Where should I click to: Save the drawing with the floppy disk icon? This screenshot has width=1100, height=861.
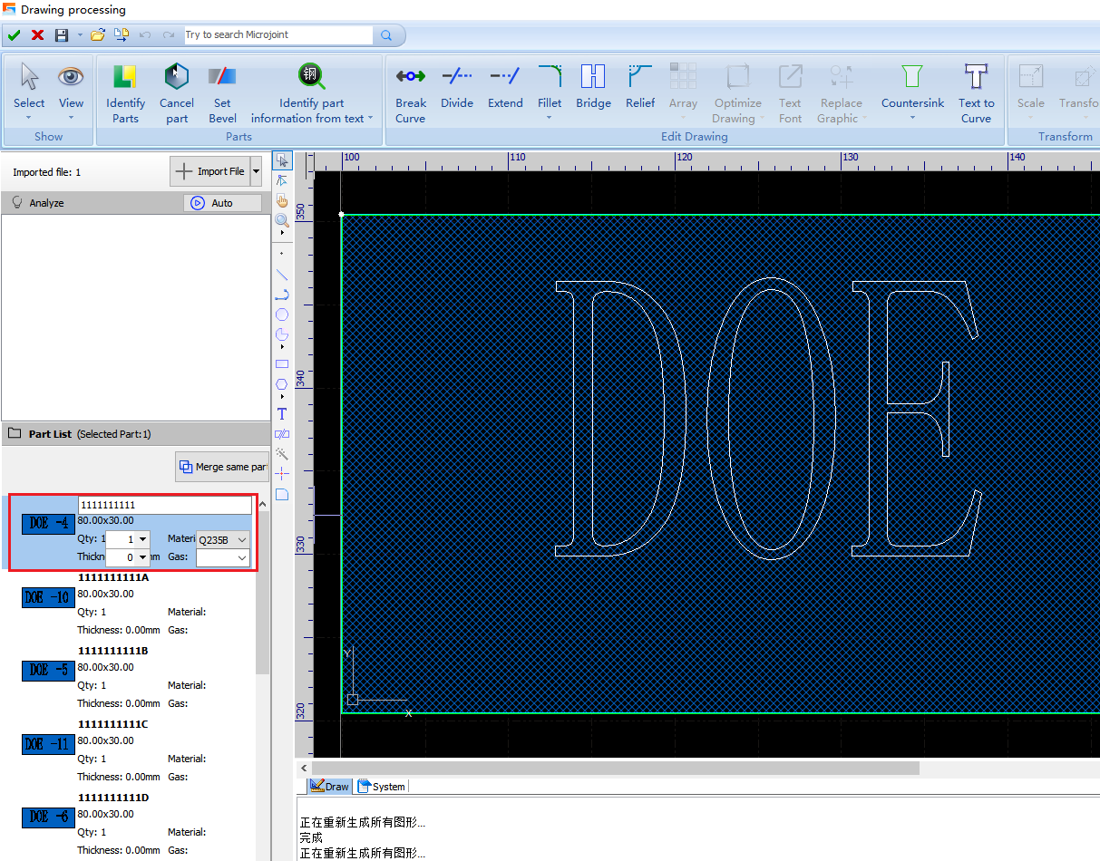(x=62, y=35)
